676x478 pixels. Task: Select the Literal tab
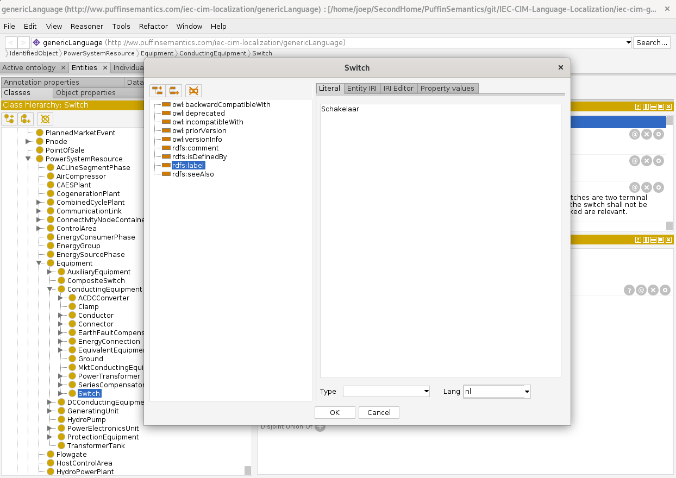click(x=329, y=88)
